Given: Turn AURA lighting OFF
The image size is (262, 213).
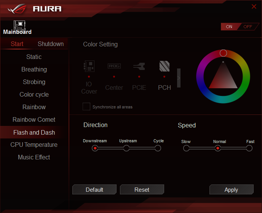Looking at the screenshot, I should [248, 27].
